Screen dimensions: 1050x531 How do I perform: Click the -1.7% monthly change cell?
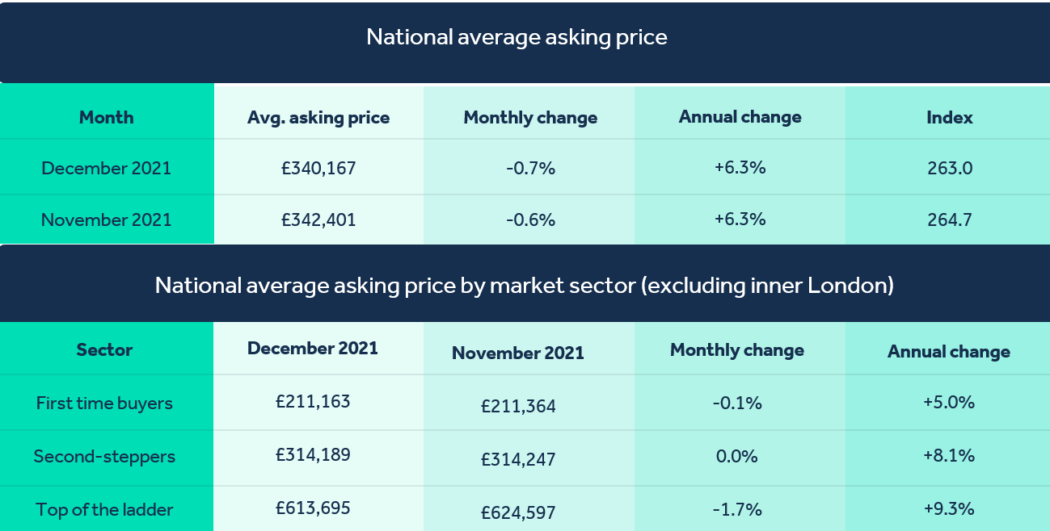click(737, 510)
